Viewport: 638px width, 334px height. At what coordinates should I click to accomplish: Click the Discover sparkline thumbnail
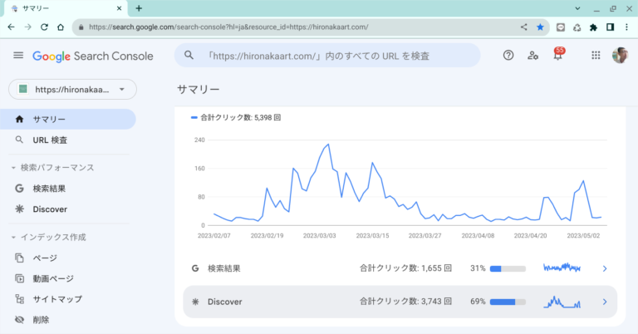coord(562,302)
